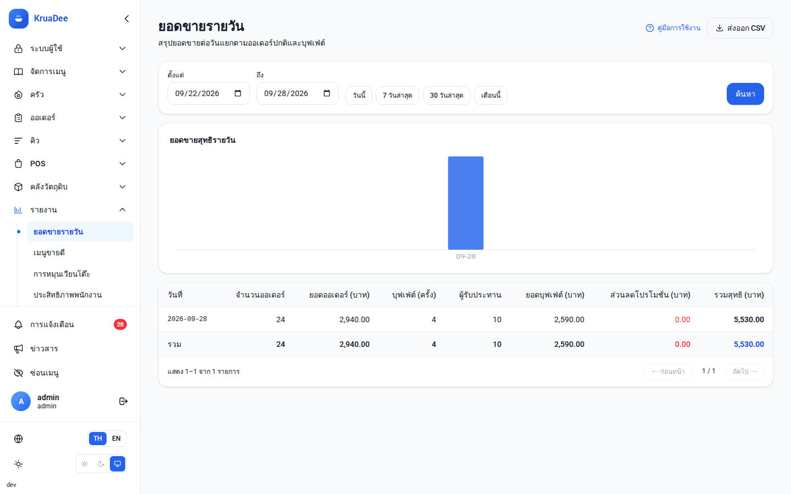Click the crossed-eye icon for ซ่อนเมนู
791x494 pixels.
pos(18,373)
